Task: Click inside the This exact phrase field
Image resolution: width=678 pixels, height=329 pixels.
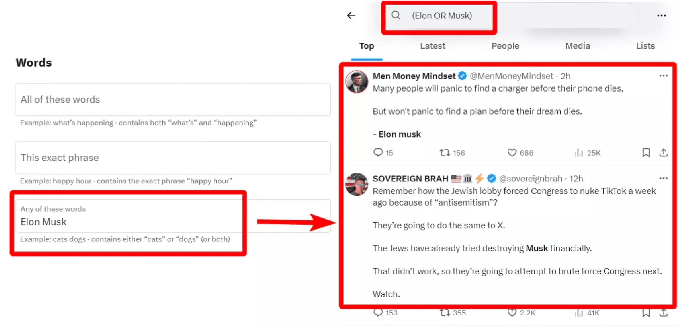Action: (x=173, y=158)
